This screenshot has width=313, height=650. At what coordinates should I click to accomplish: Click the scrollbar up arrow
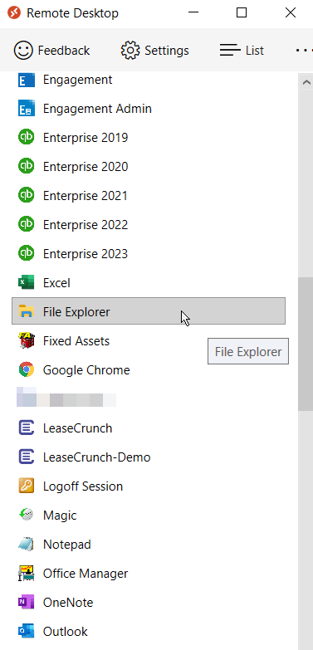(x=306, y=82)
